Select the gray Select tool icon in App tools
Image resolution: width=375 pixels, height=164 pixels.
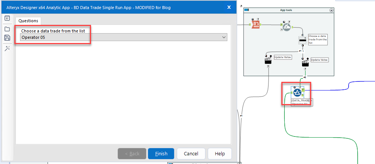pos(286,28)
